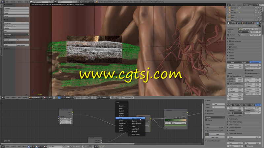Open the Shader entry in Add menu
Viewport: 264px width, 148px height.
(x=121, y=113)
